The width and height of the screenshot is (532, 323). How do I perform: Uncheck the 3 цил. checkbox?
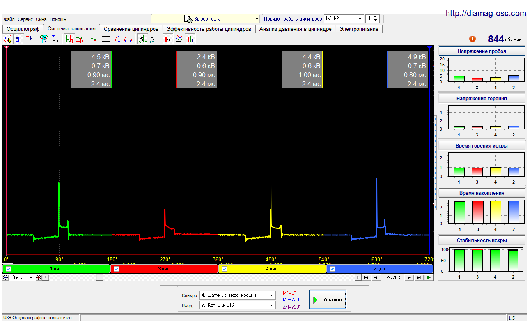(117, 269)
